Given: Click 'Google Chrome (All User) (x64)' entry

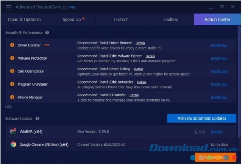Looking at the screenshot, I should pos(44,145).
